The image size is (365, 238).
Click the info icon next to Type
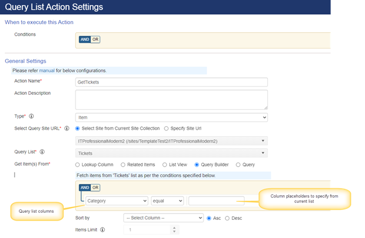click(31, 116)
